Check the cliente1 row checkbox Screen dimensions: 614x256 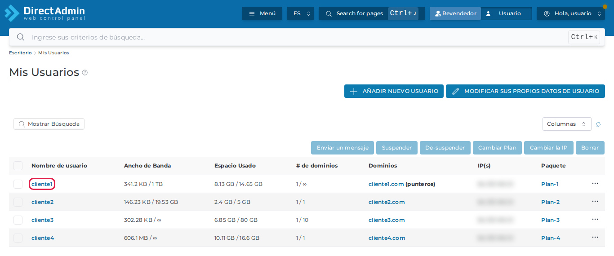coord(18,184)
